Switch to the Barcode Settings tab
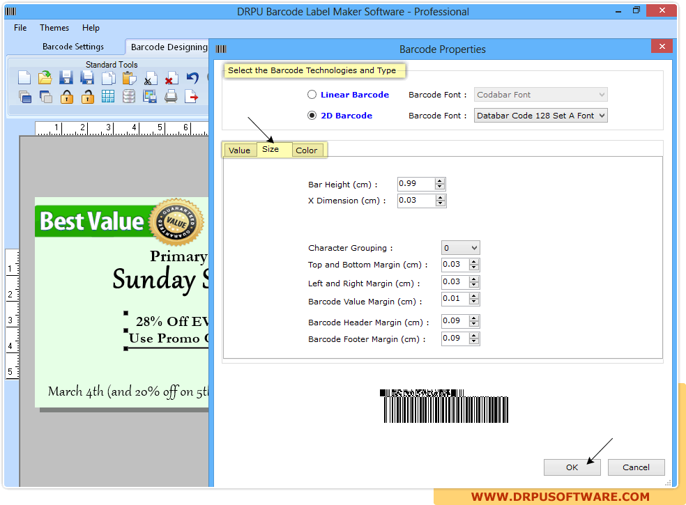686x505 pixels. point(73,47)
